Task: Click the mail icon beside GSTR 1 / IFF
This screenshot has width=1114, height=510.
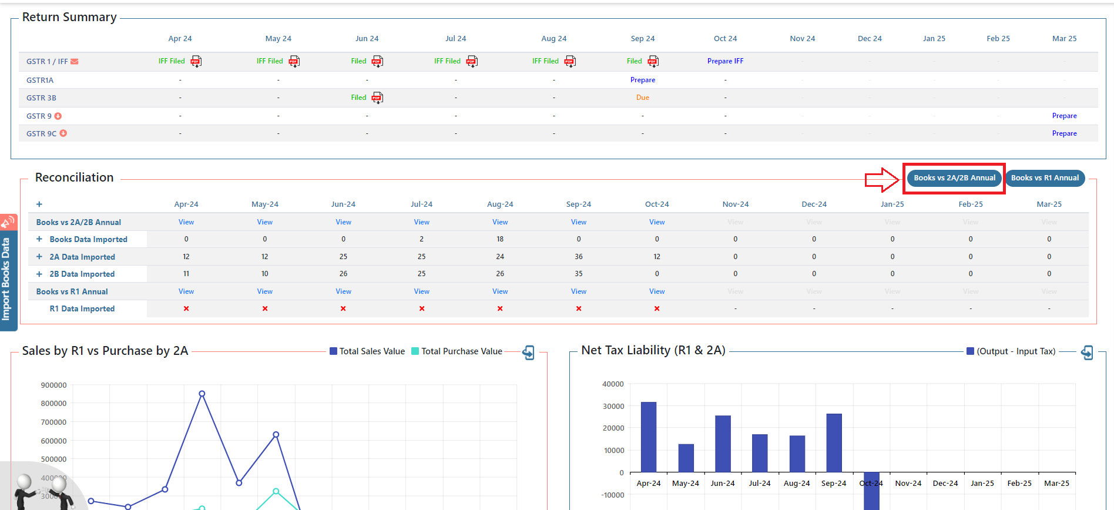Action: tap(75, 62)
